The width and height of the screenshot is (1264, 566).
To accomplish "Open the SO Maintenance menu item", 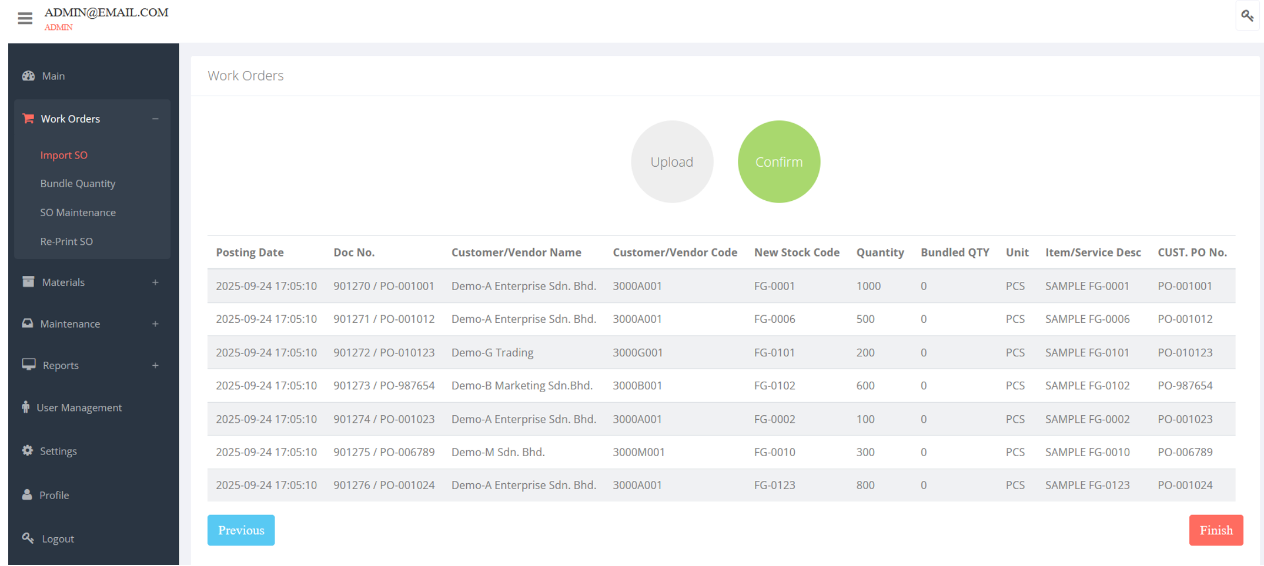I will (78, 213).
